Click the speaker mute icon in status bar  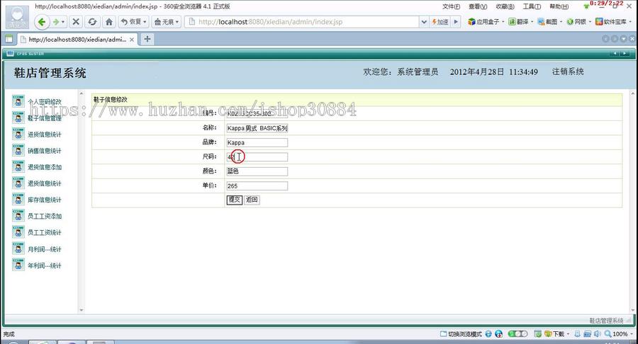[x=597, y=334]
